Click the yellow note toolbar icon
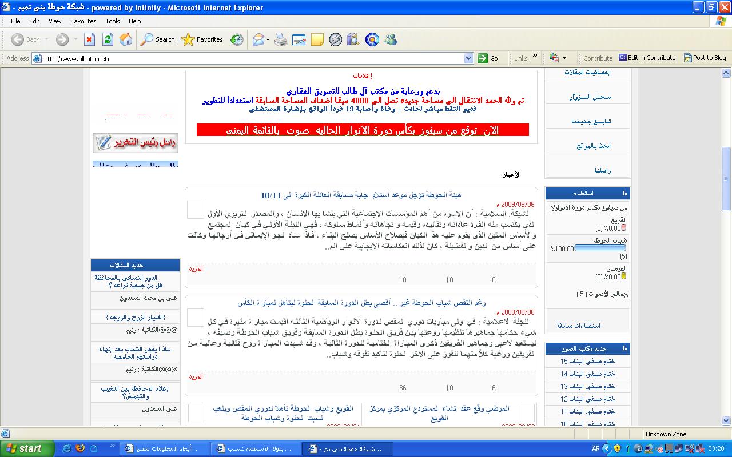The height and width of the screenshot is (457, 732). (317, 39)
